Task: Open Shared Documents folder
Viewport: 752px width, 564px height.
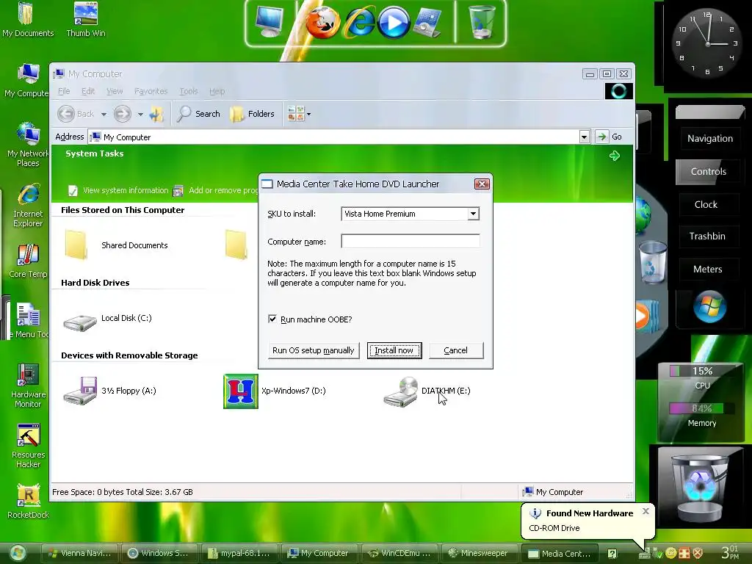Action: 117,245
